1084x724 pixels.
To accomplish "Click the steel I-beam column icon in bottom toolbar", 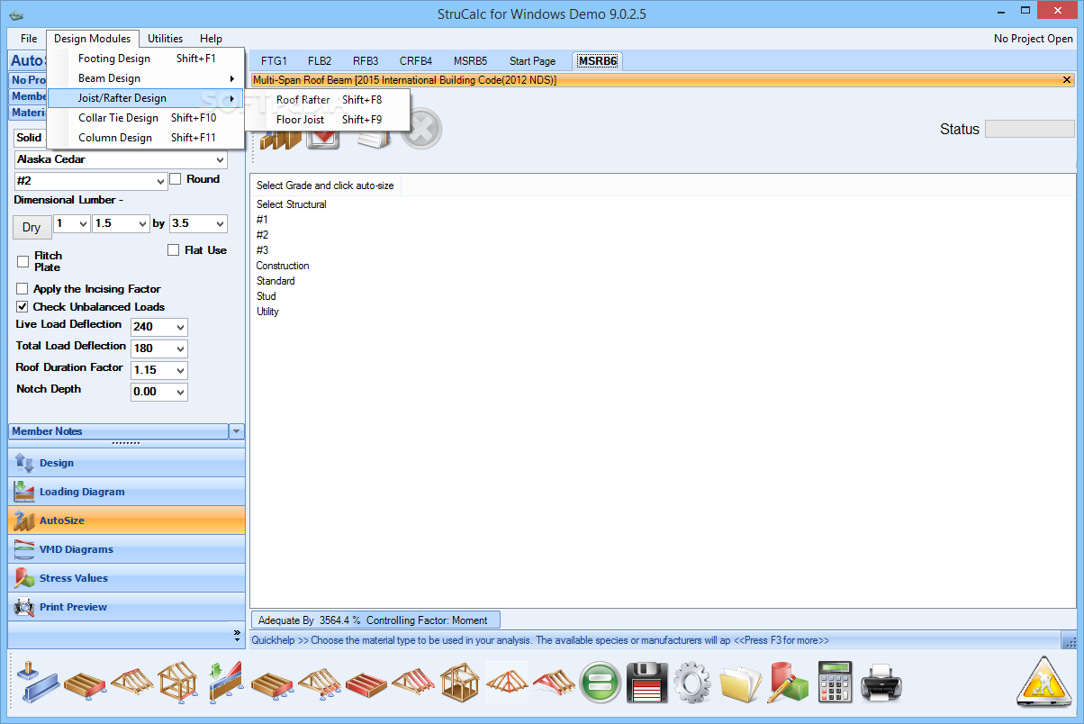I will pyautogui.click(x=37, y=682).
